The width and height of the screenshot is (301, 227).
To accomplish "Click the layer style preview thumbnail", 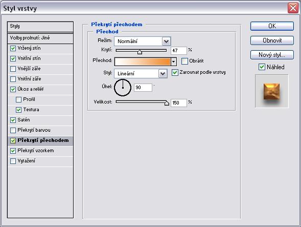I will (x=272, y=91).
